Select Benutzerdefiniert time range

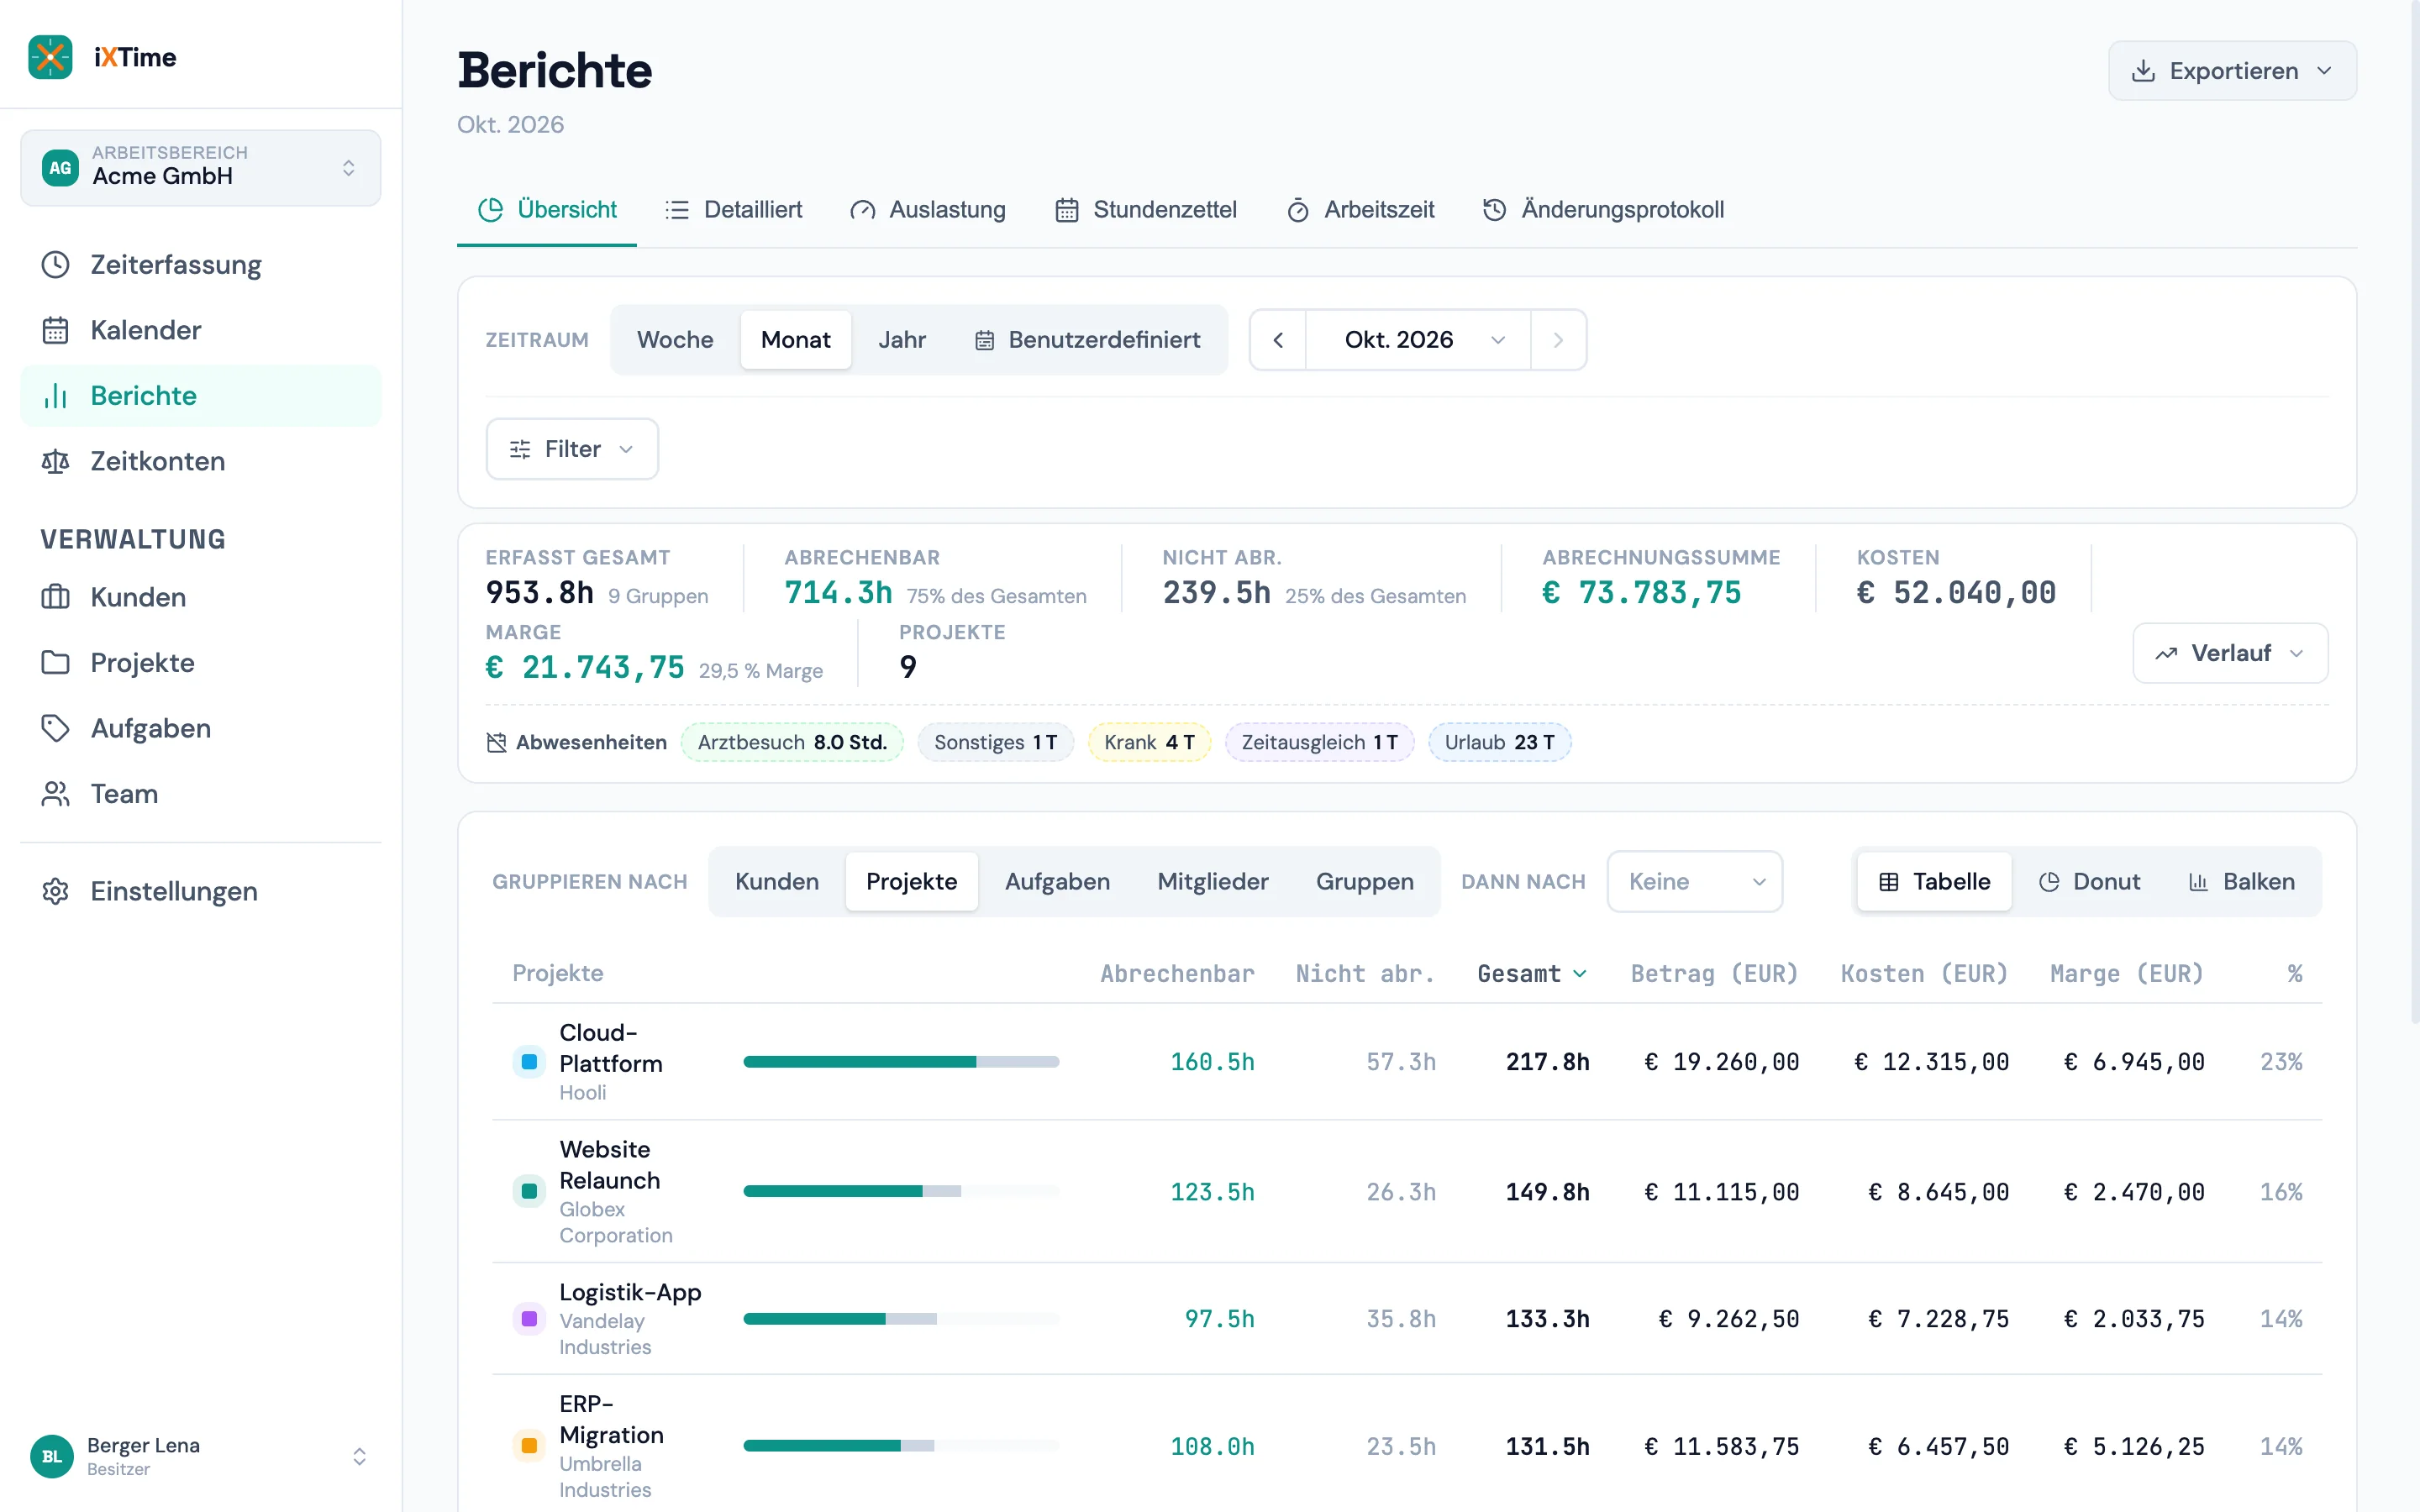coord(1088,340)
